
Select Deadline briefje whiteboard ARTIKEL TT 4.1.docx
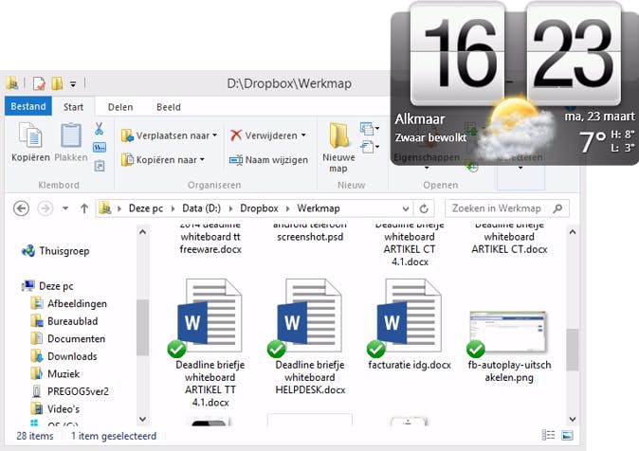click(x=210, y=342)
